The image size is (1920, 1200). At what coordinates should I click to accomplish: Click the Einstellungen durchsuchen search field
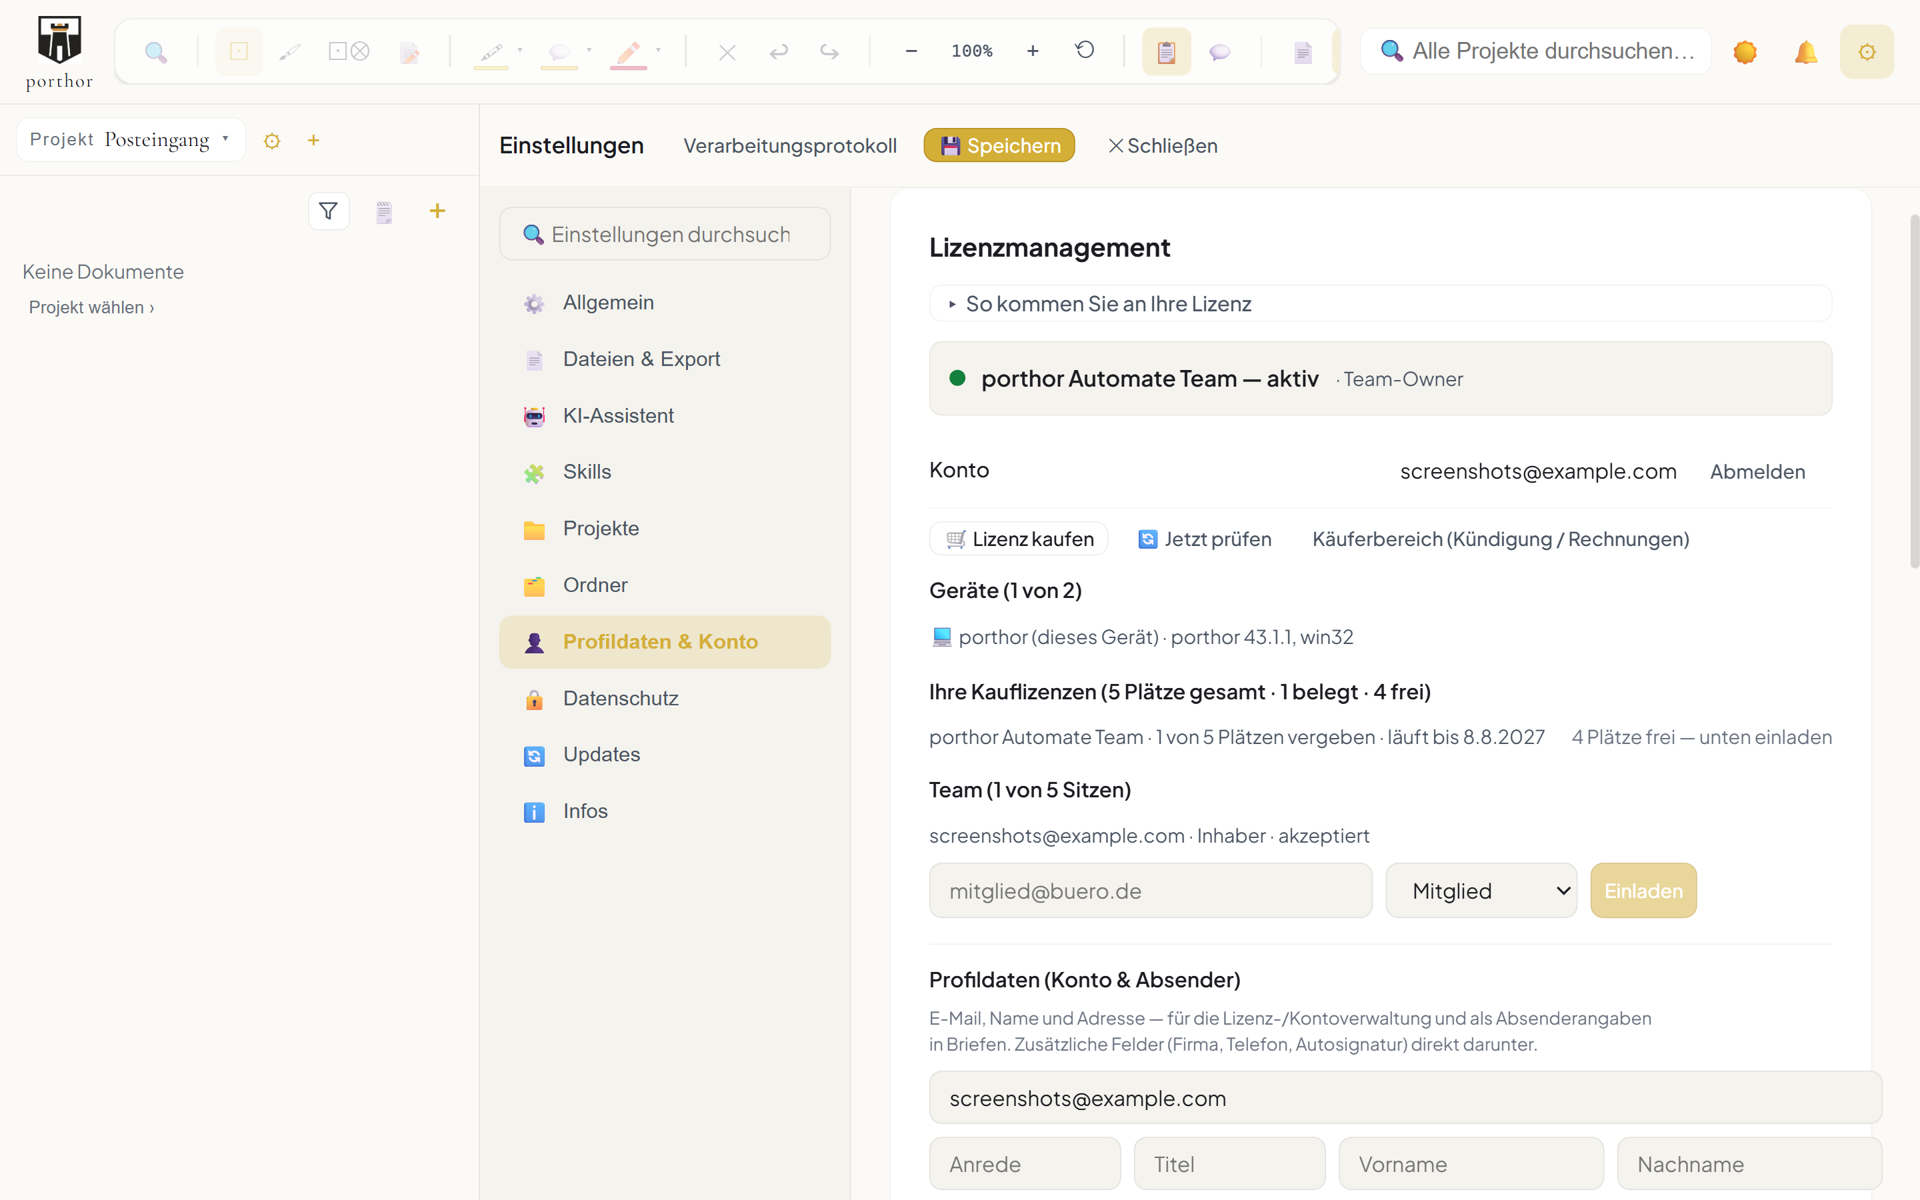[665, 234]
